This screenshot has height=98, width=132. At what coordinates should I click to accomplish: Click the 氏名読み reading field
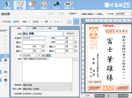[x=34, y=38]
